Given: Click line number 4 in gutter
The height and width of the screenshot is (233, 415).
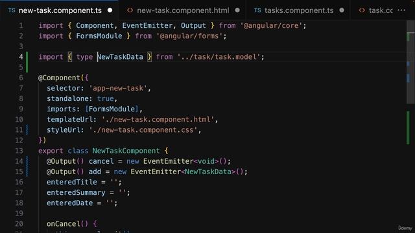Looking at the screenshot, I should (21, 57).
